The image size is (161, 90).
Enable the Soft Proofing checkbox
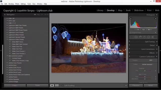(63, 85)
